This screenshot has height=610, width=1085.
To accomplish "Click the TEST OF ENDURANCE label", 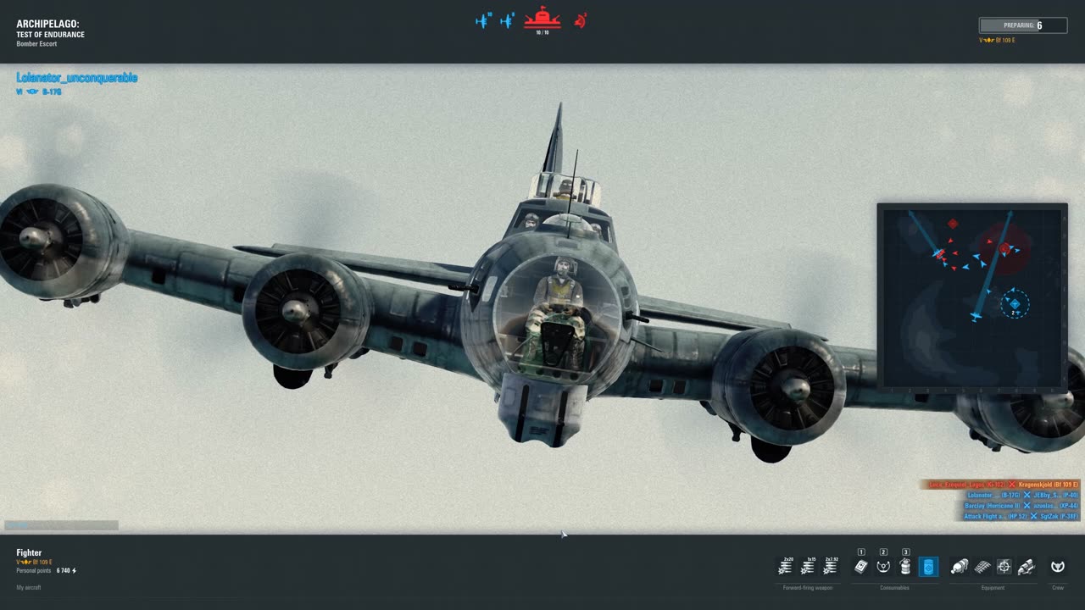I will tap(50, 35).
